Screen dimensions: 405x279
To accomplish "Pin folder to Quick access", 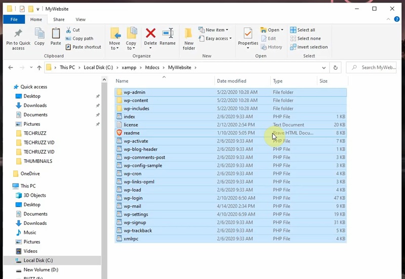I will [18, 39].
